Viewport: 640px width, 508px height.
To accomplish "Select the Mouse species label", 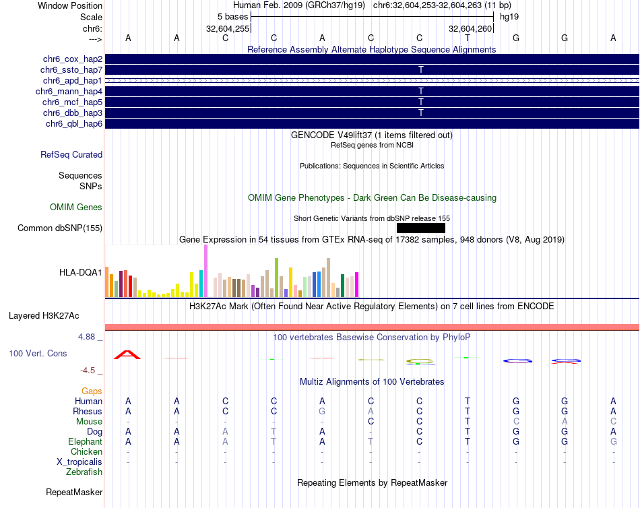I will click(89, 422).
